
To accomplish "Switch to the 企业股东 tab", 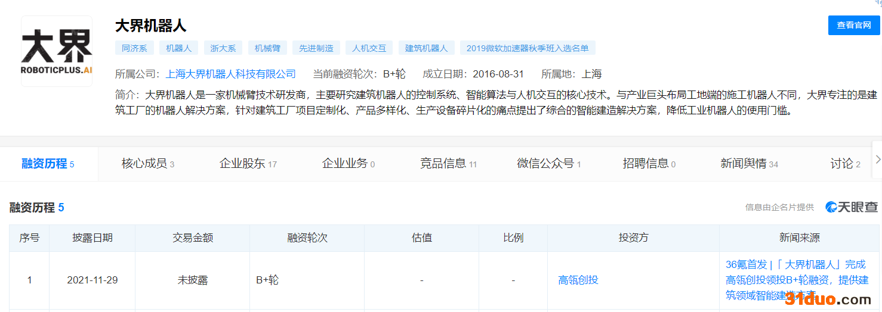I will click(x=248, y=164).
